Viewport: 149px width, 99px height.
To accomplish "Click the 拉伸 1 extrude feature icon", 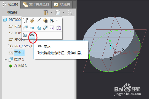I will coord(11,59).
